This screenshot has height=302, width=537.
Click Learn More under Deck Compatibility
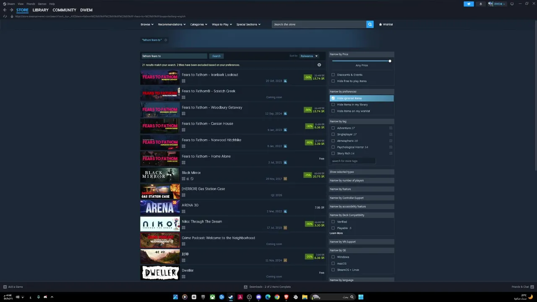[336, 233]
